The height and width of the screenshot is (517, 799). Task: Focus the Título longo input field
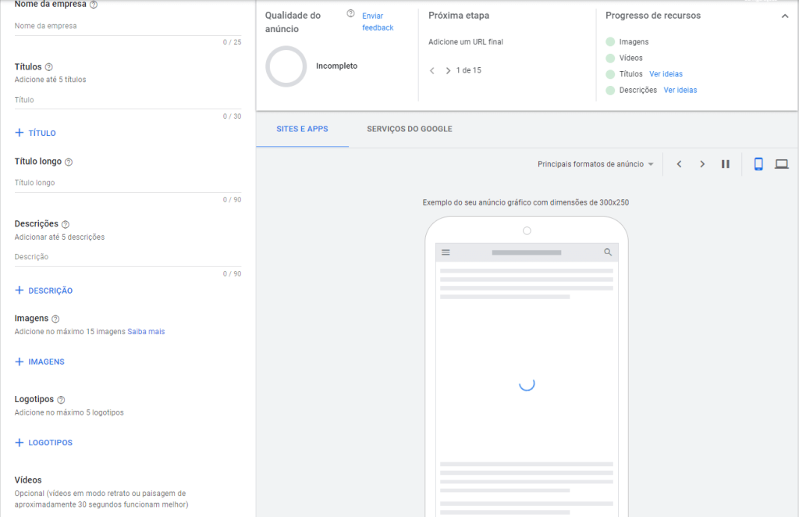pos(128,183)
